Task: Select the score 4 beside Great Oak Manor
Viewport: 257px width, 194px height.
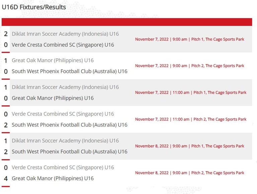Action: pos(6,179)
